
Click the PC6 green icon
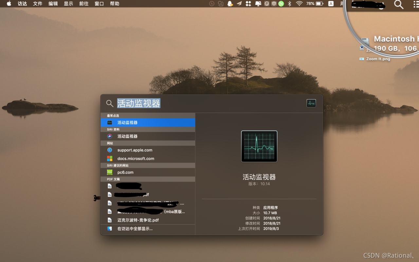(110, 172)
